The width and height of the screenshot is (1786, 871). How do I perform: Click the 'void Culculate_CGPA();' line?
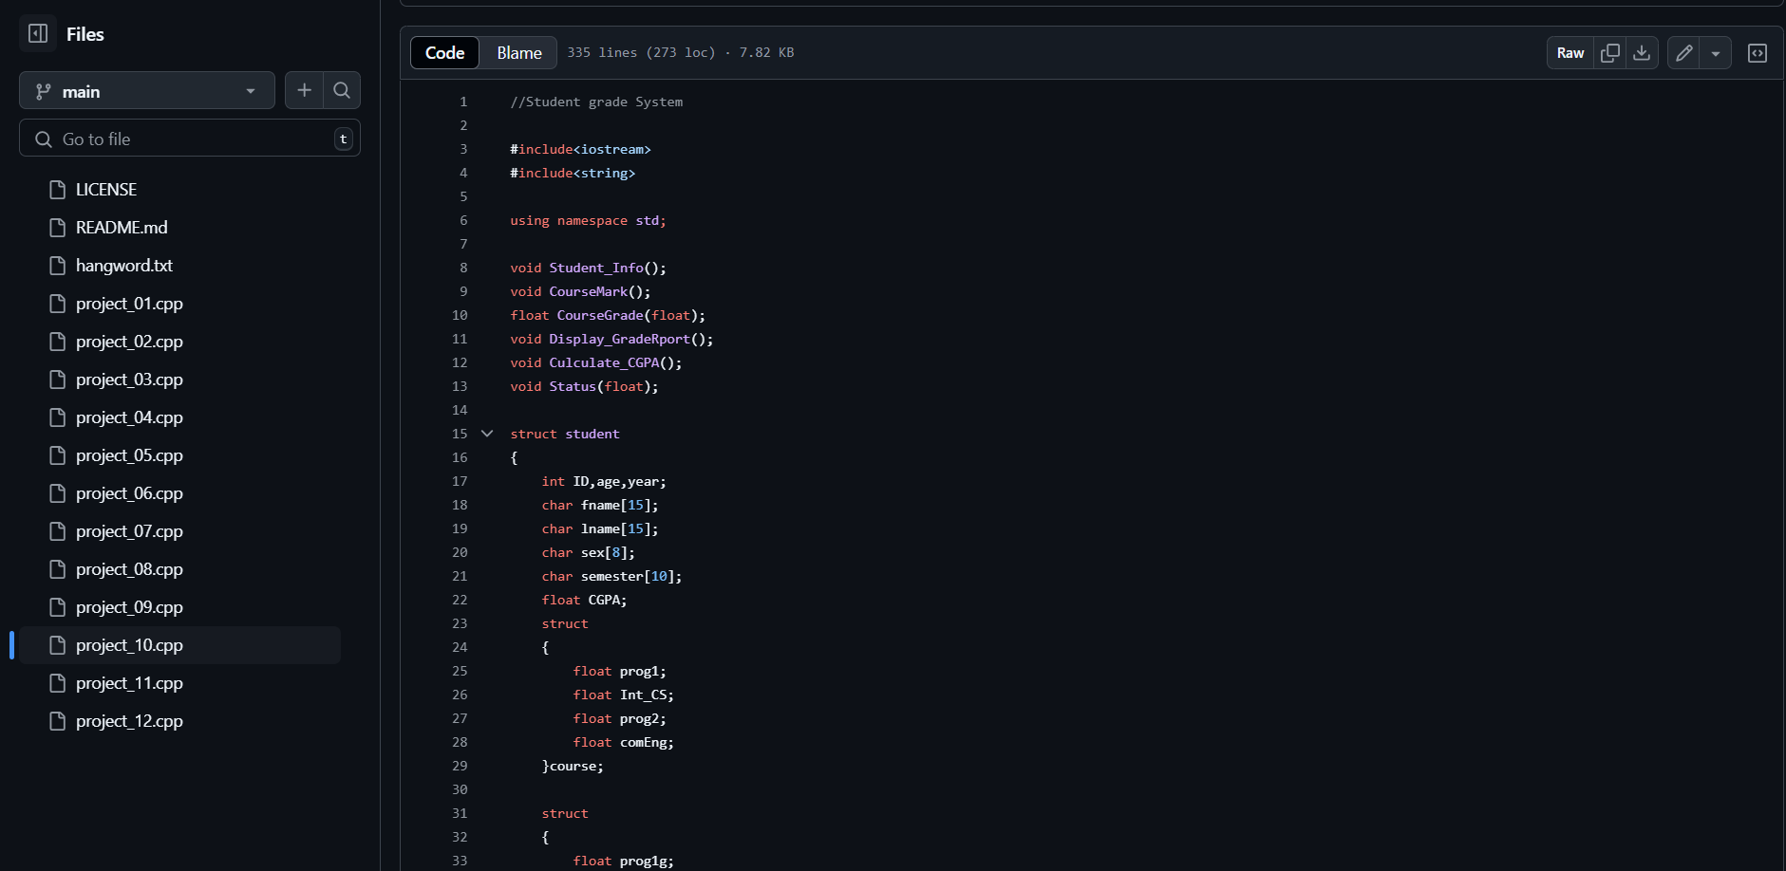point(596,362)
